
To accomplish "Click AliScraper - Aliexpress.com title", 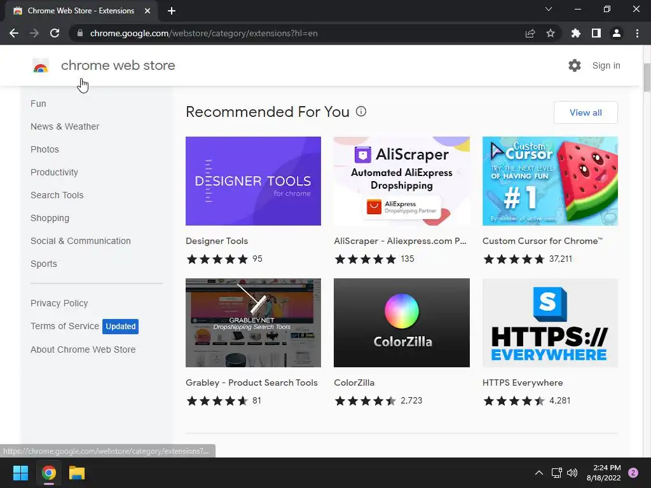I will point(401,241).
